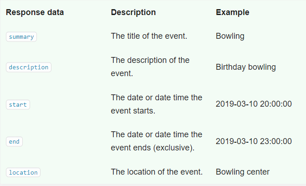This screenshot has width=306, height=186.
Task: Click the description code tag
Action: [29, 67]
